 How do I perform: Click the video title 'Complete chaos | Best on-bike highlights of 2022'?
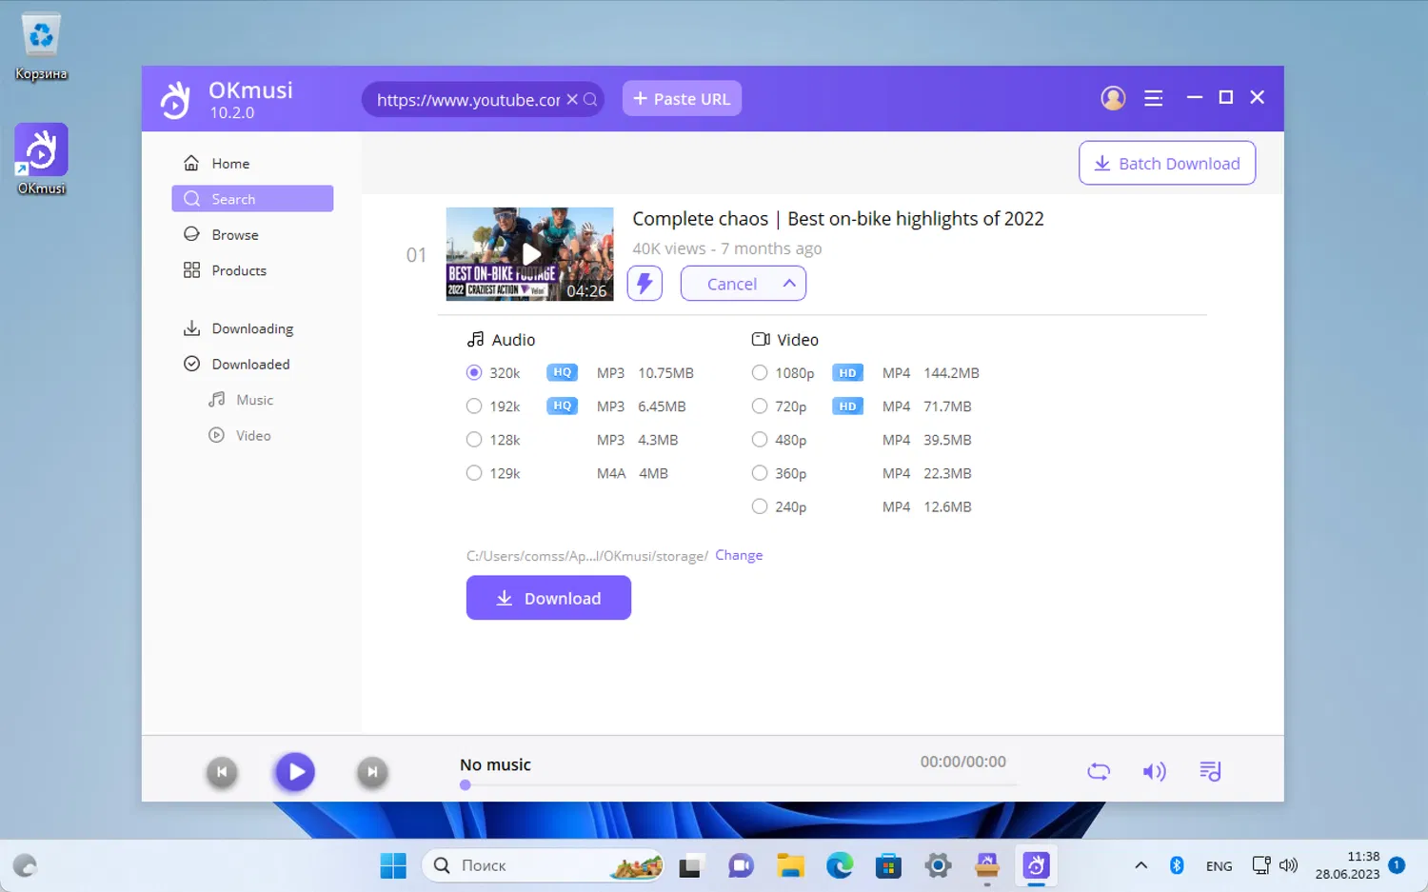point(838,219)
